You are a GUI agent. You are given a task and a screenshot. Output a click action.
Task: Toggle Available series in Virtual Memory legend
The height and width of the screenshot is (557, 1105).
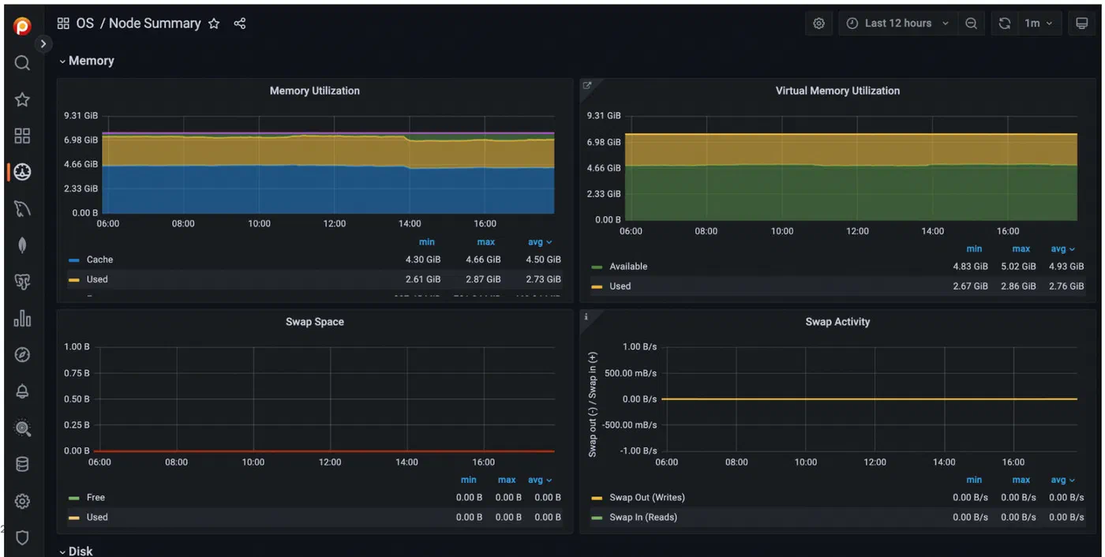pos(628,267)
